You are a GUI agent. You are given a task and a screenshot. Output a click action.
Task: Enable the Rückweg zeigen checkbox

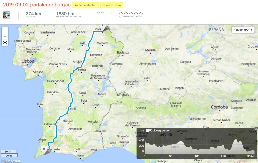[147, 131]
